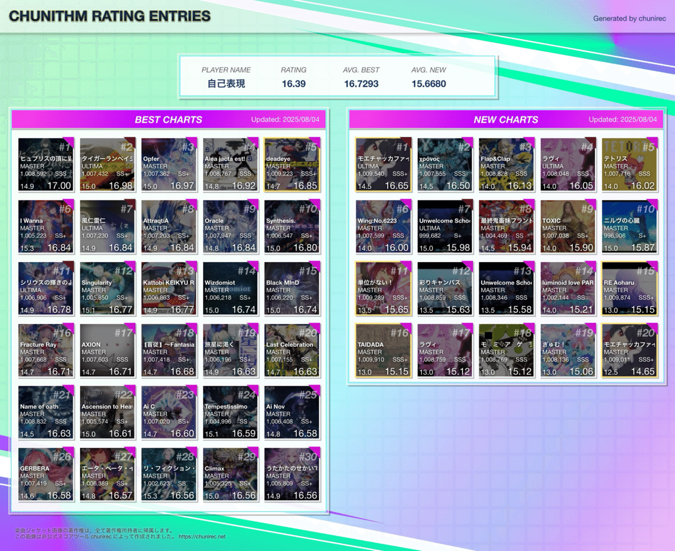This screenshot has width=675, height=551.
Task: Select the luminoid love PAR card
Action: coord(568,288)
